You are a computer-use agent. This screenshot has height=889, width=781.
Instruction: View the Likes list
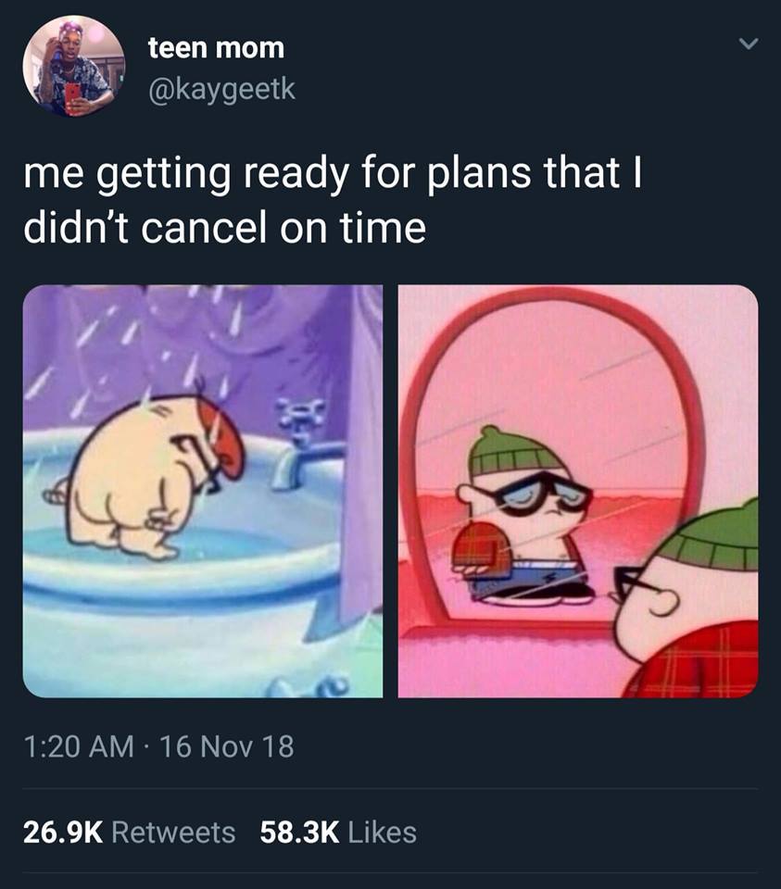(x=338, y=833)
